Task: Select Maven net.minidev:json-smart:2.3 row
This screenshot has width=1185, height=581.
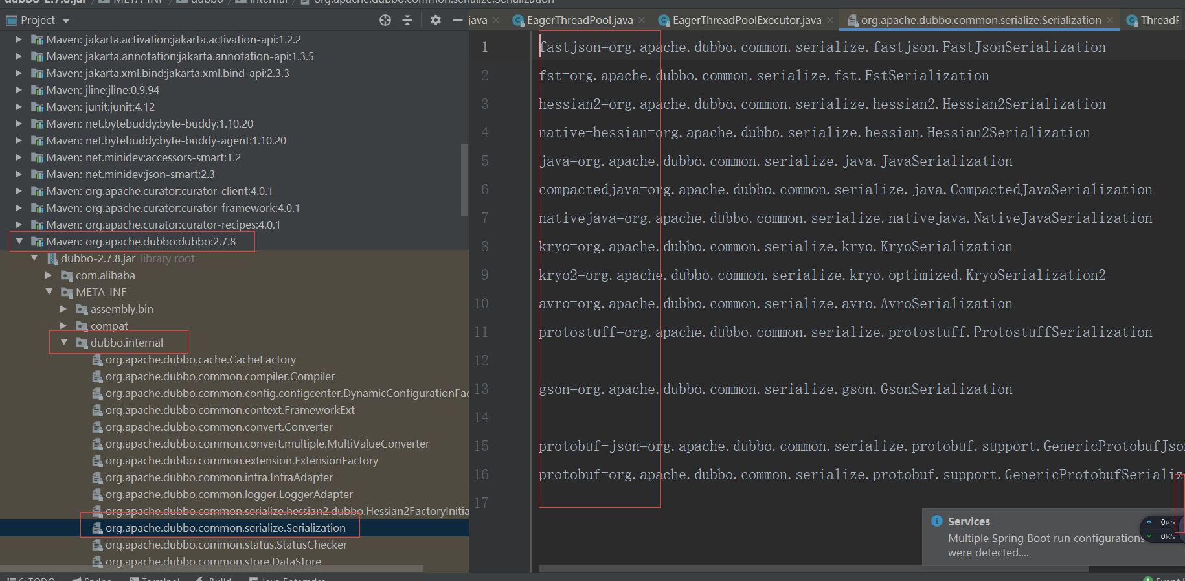Action: (234, 174)
